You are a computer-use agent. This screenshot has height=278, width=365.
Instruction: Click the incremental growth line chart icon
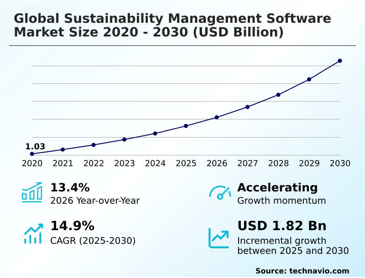coord(219,238)
